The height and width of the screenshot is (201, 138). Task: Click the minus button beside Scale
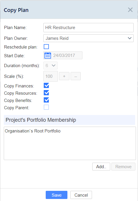[76, 76]
